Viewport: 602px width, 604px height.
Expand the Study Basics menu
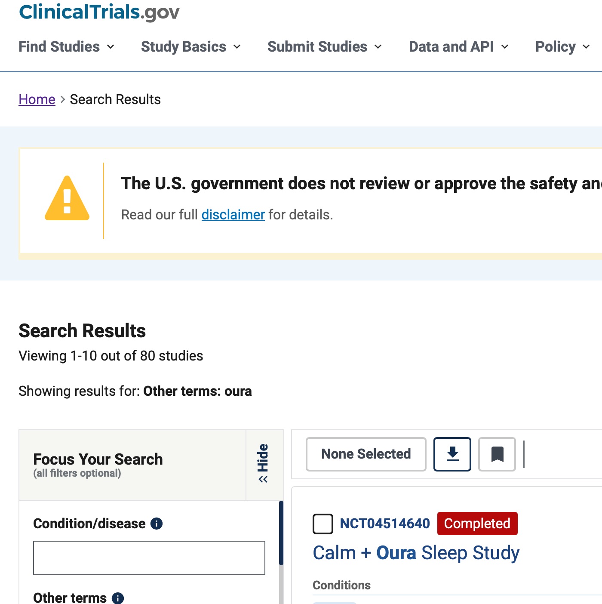(x=190, y=46)
